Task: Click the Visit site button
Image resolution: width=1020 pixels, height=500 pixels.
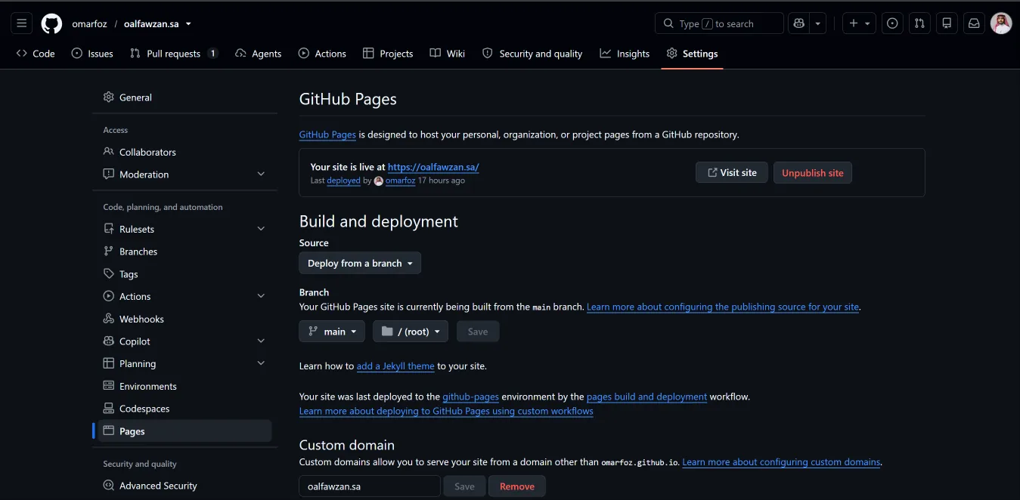Action: tap(731, 173)
